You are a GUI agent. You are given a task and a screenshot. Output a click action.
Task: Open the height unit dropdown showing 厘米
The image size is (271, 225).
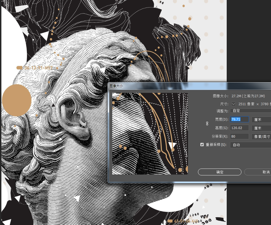point(261,128)
